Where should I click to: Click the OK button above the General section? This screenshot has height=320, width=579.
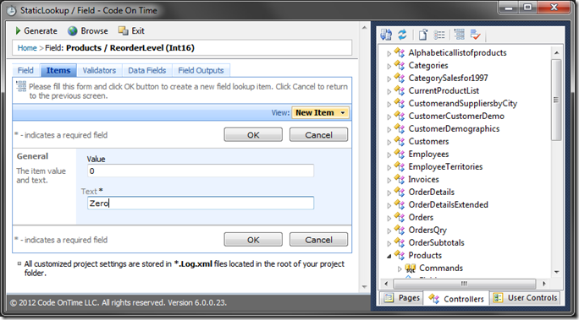[x=253, y=135]
